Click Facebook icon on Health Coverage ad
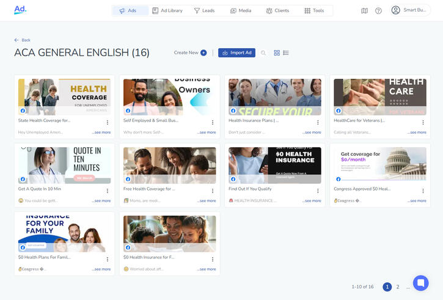This screenshot has width=443, height=300. pyautogui.click(x=23, y=111)
